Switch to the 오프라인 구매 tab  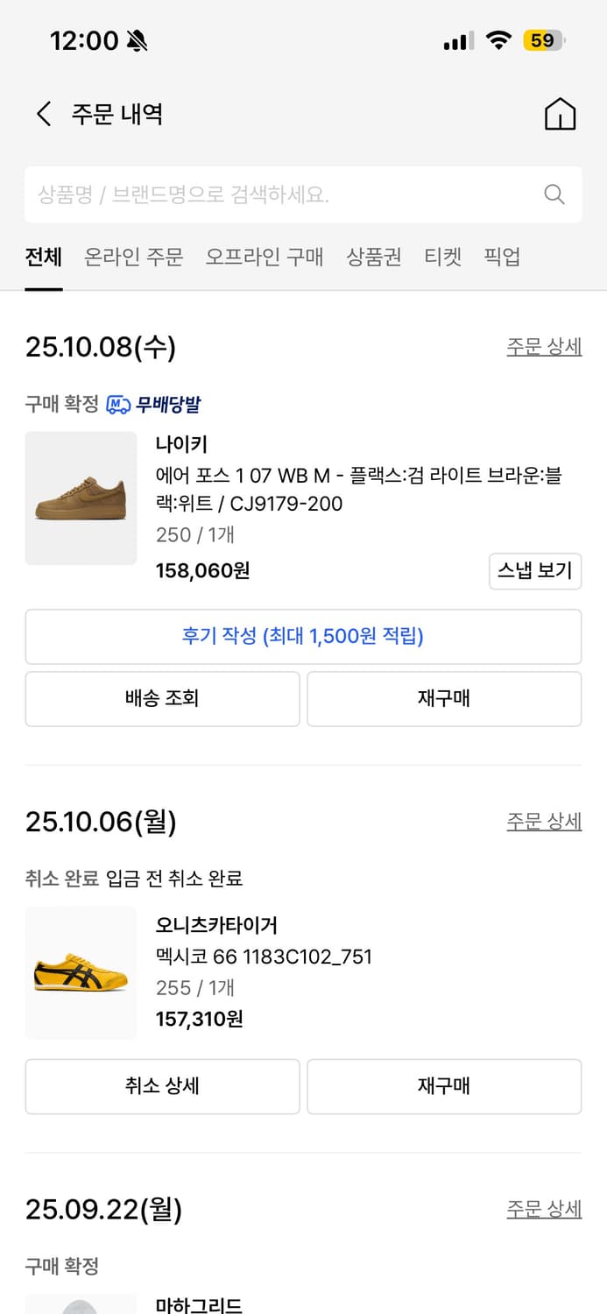pos(265,258)
